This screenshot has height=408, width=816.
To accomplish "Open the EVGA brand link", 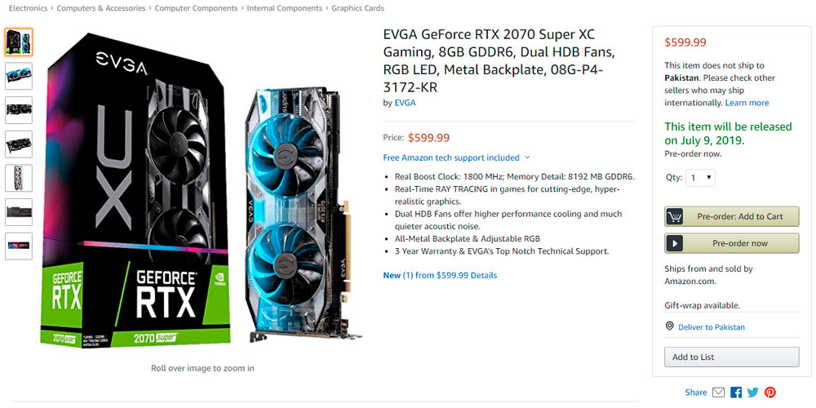I will [405, 103].
